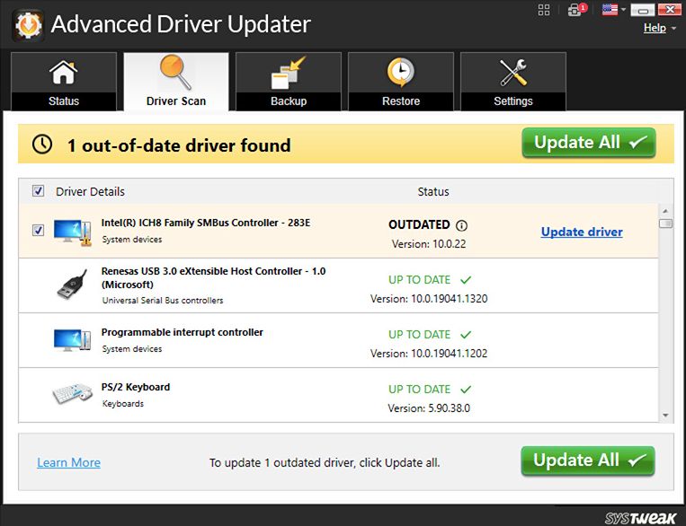This screenshot has height=526, width=686.
Task: Click the Intel SMBus Controller device icon
Action: (73, 232)
